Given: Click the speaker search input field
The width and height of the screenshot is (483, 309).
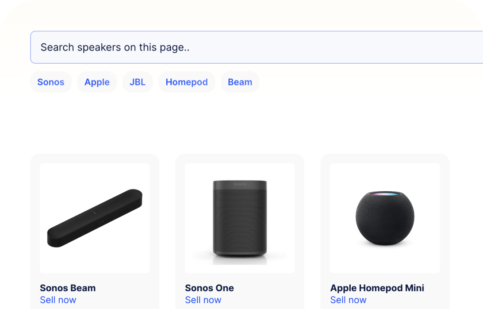Looking at the screenshot, I should [x=257, y=47].
